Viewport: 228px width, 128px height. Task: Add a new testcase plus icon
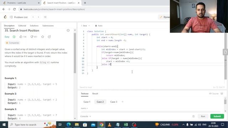pyautogui.click(x=123, y=102)
